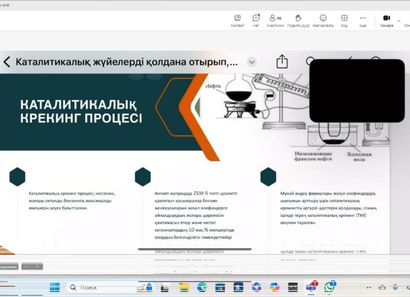Open WhatsApp from the taskbar

331,287
